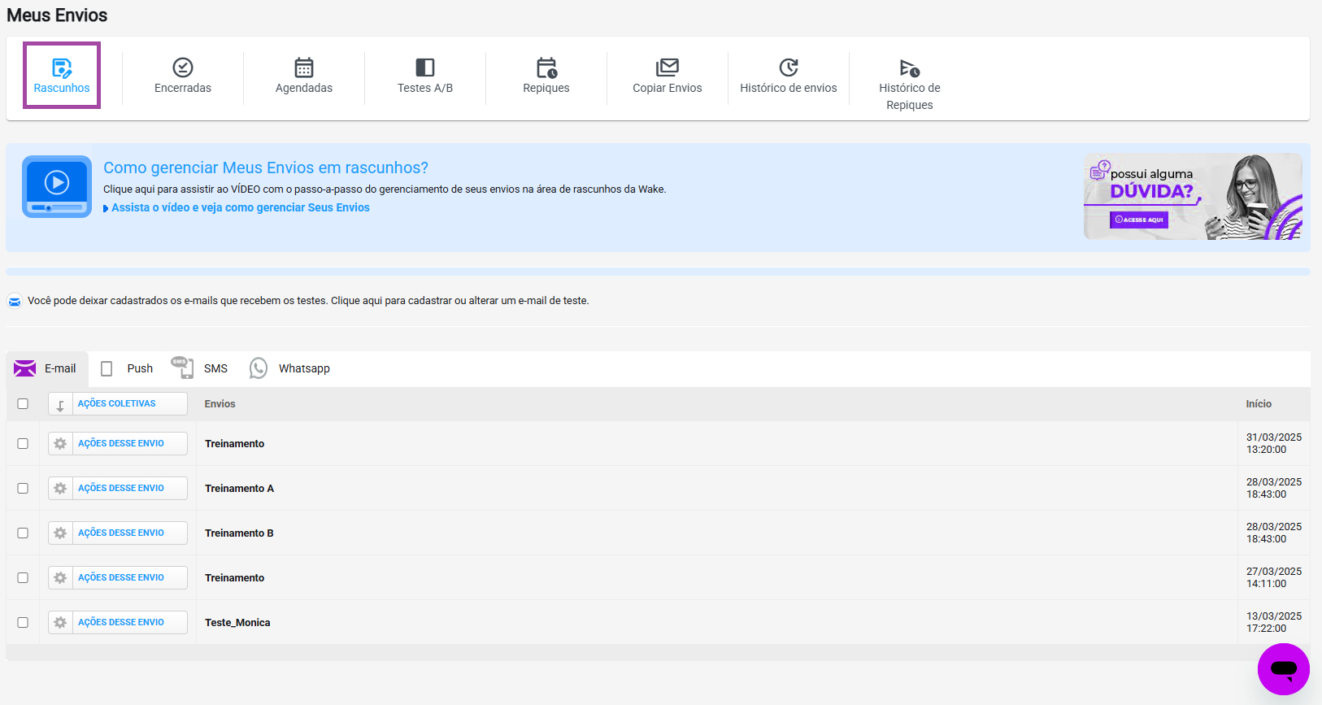Screen dimensions: 1322x705
Task: Click the Como gerenciar Meus Envios heading link
Action: (x=266, y=168)
